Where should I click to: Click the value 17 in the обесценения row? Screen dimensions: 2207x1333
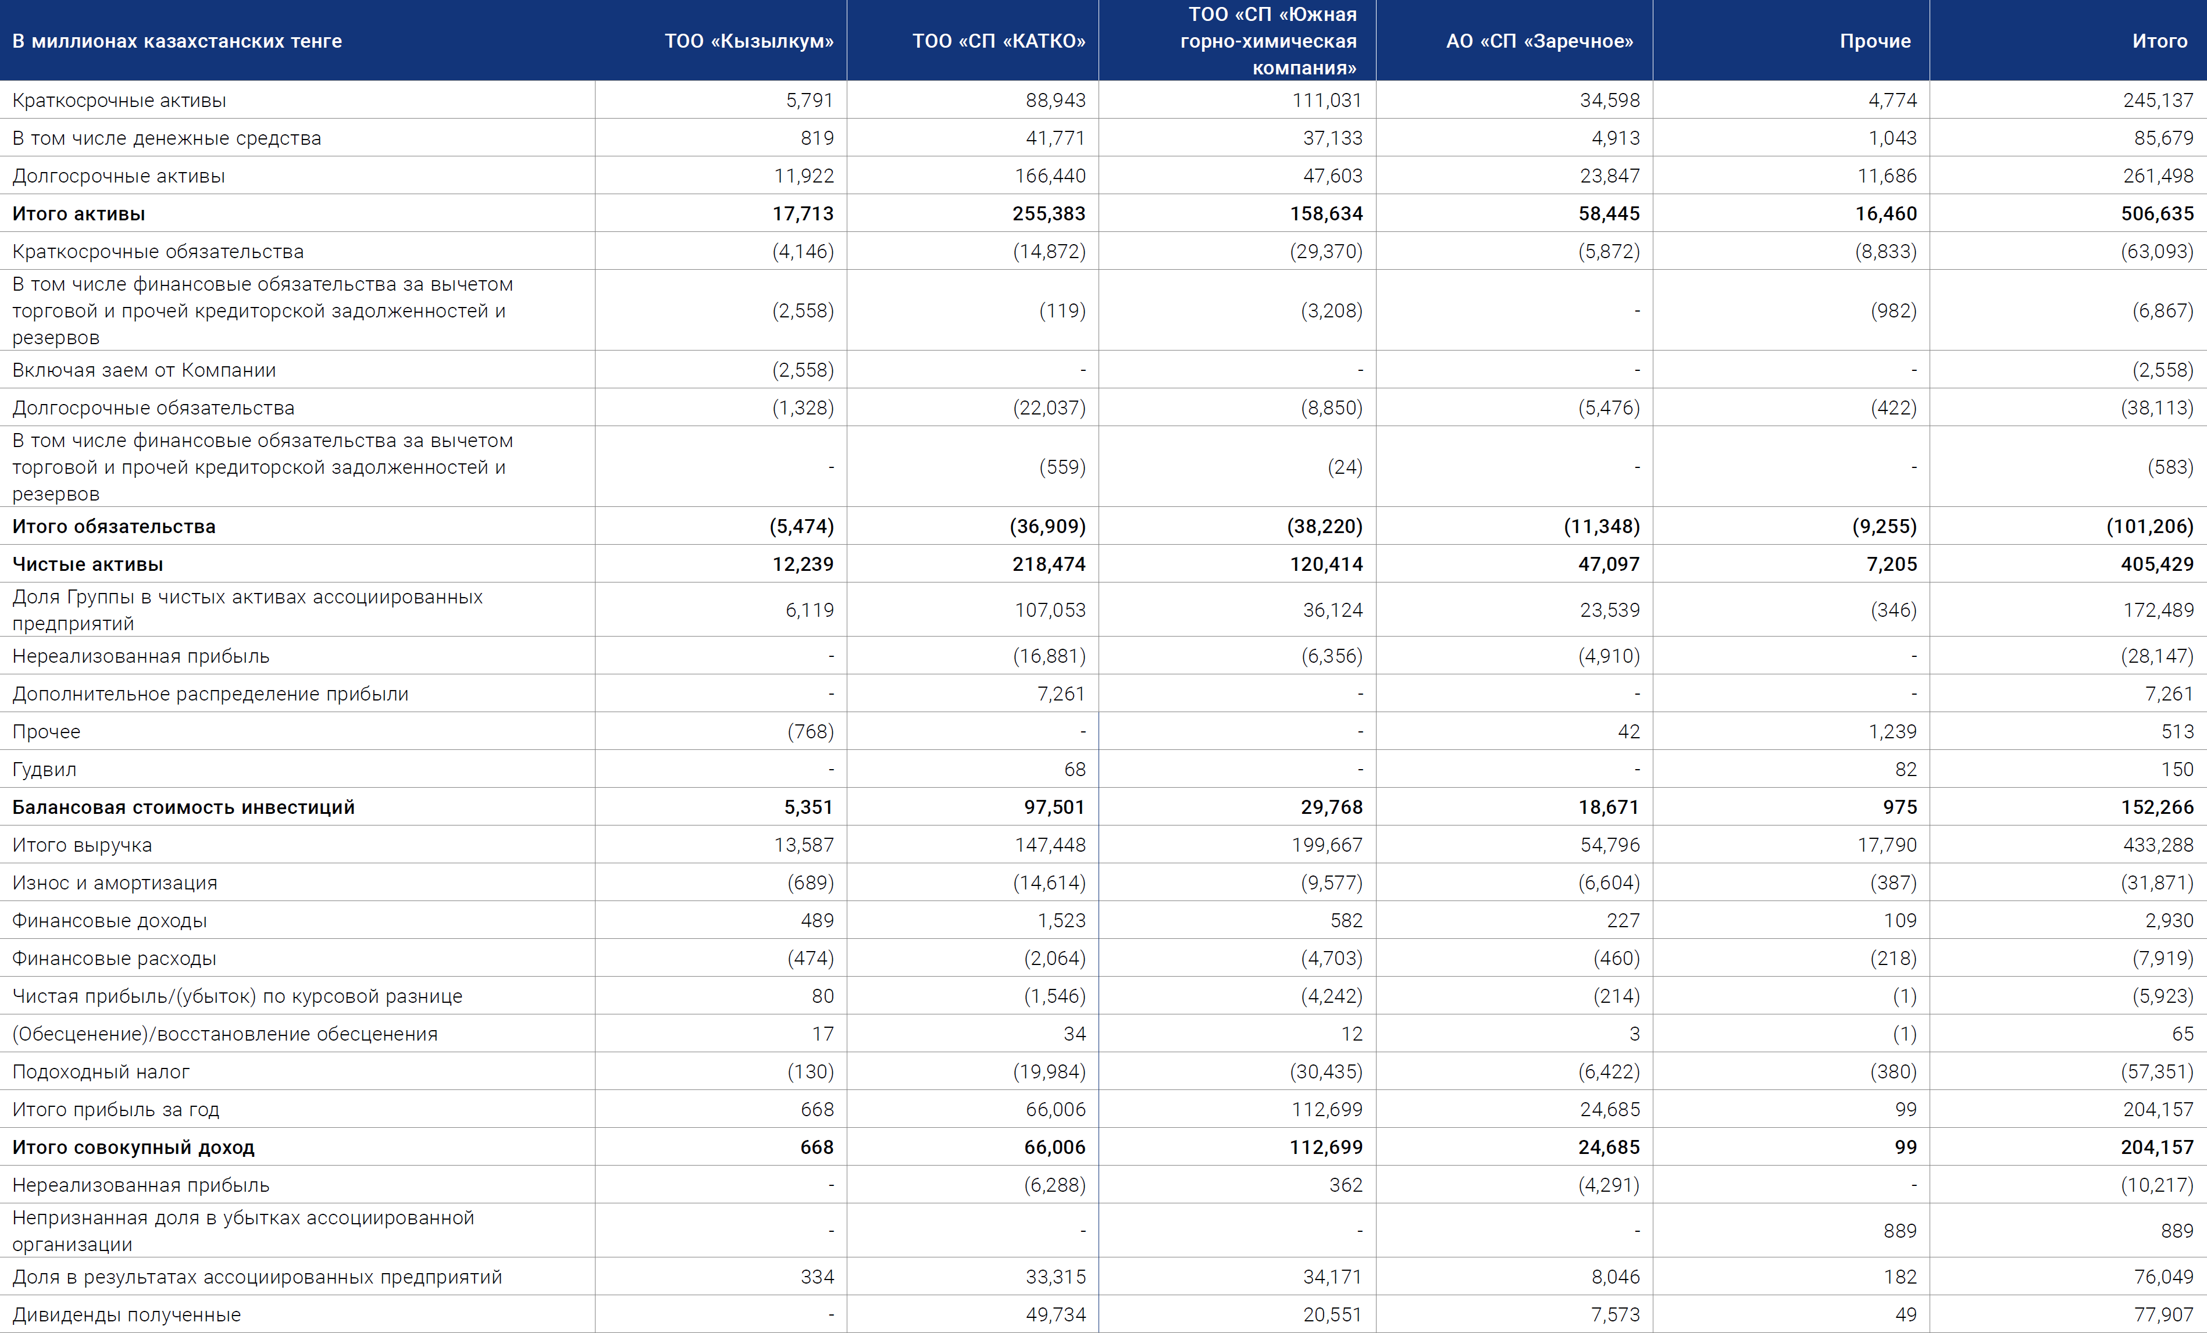click(x=823, y=1034)
